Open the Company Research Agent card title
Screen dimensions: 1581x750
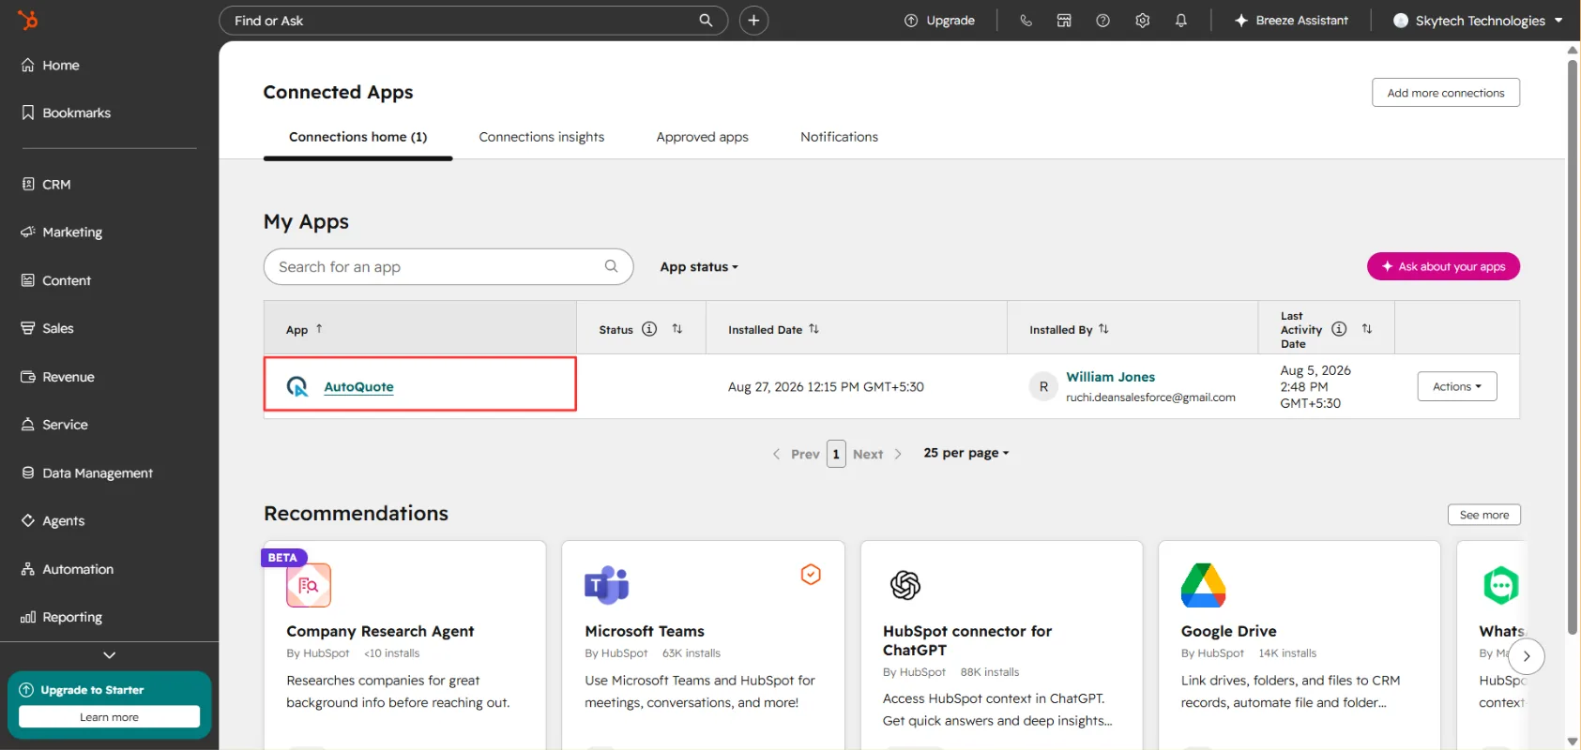pyautogui.click(x=380, y=631)
